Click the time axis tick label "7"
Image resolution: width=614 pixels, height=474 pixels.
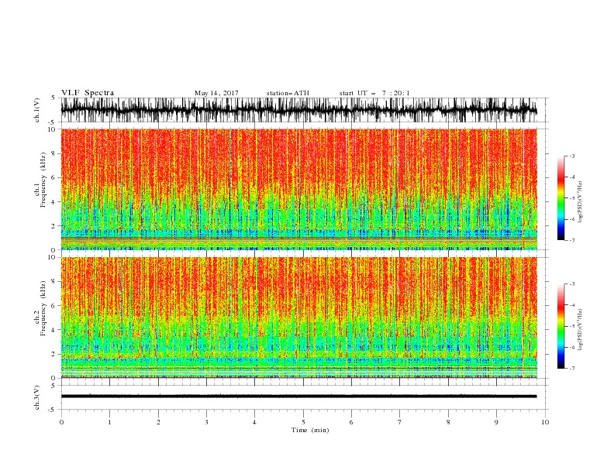point(400,422)
